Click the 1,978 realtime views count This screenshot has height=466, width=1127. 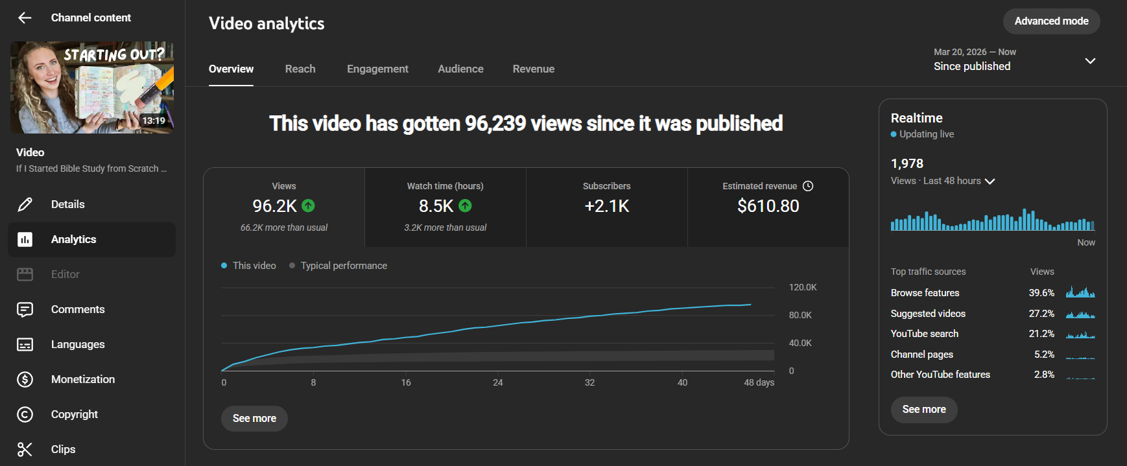907,163
